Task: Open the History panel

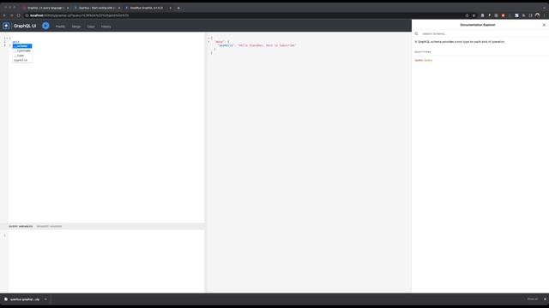Action: (106, 27)
